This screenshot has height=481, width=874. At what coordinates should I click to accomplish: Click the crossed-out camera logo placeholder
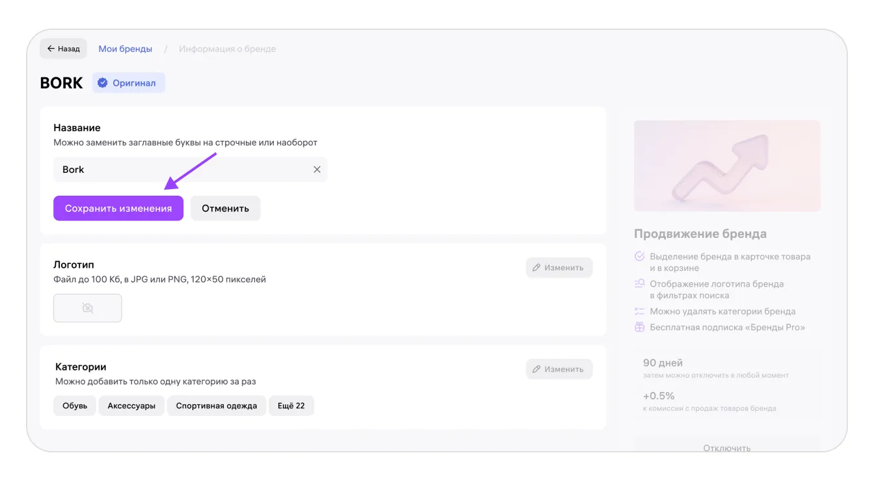[88, 308]
